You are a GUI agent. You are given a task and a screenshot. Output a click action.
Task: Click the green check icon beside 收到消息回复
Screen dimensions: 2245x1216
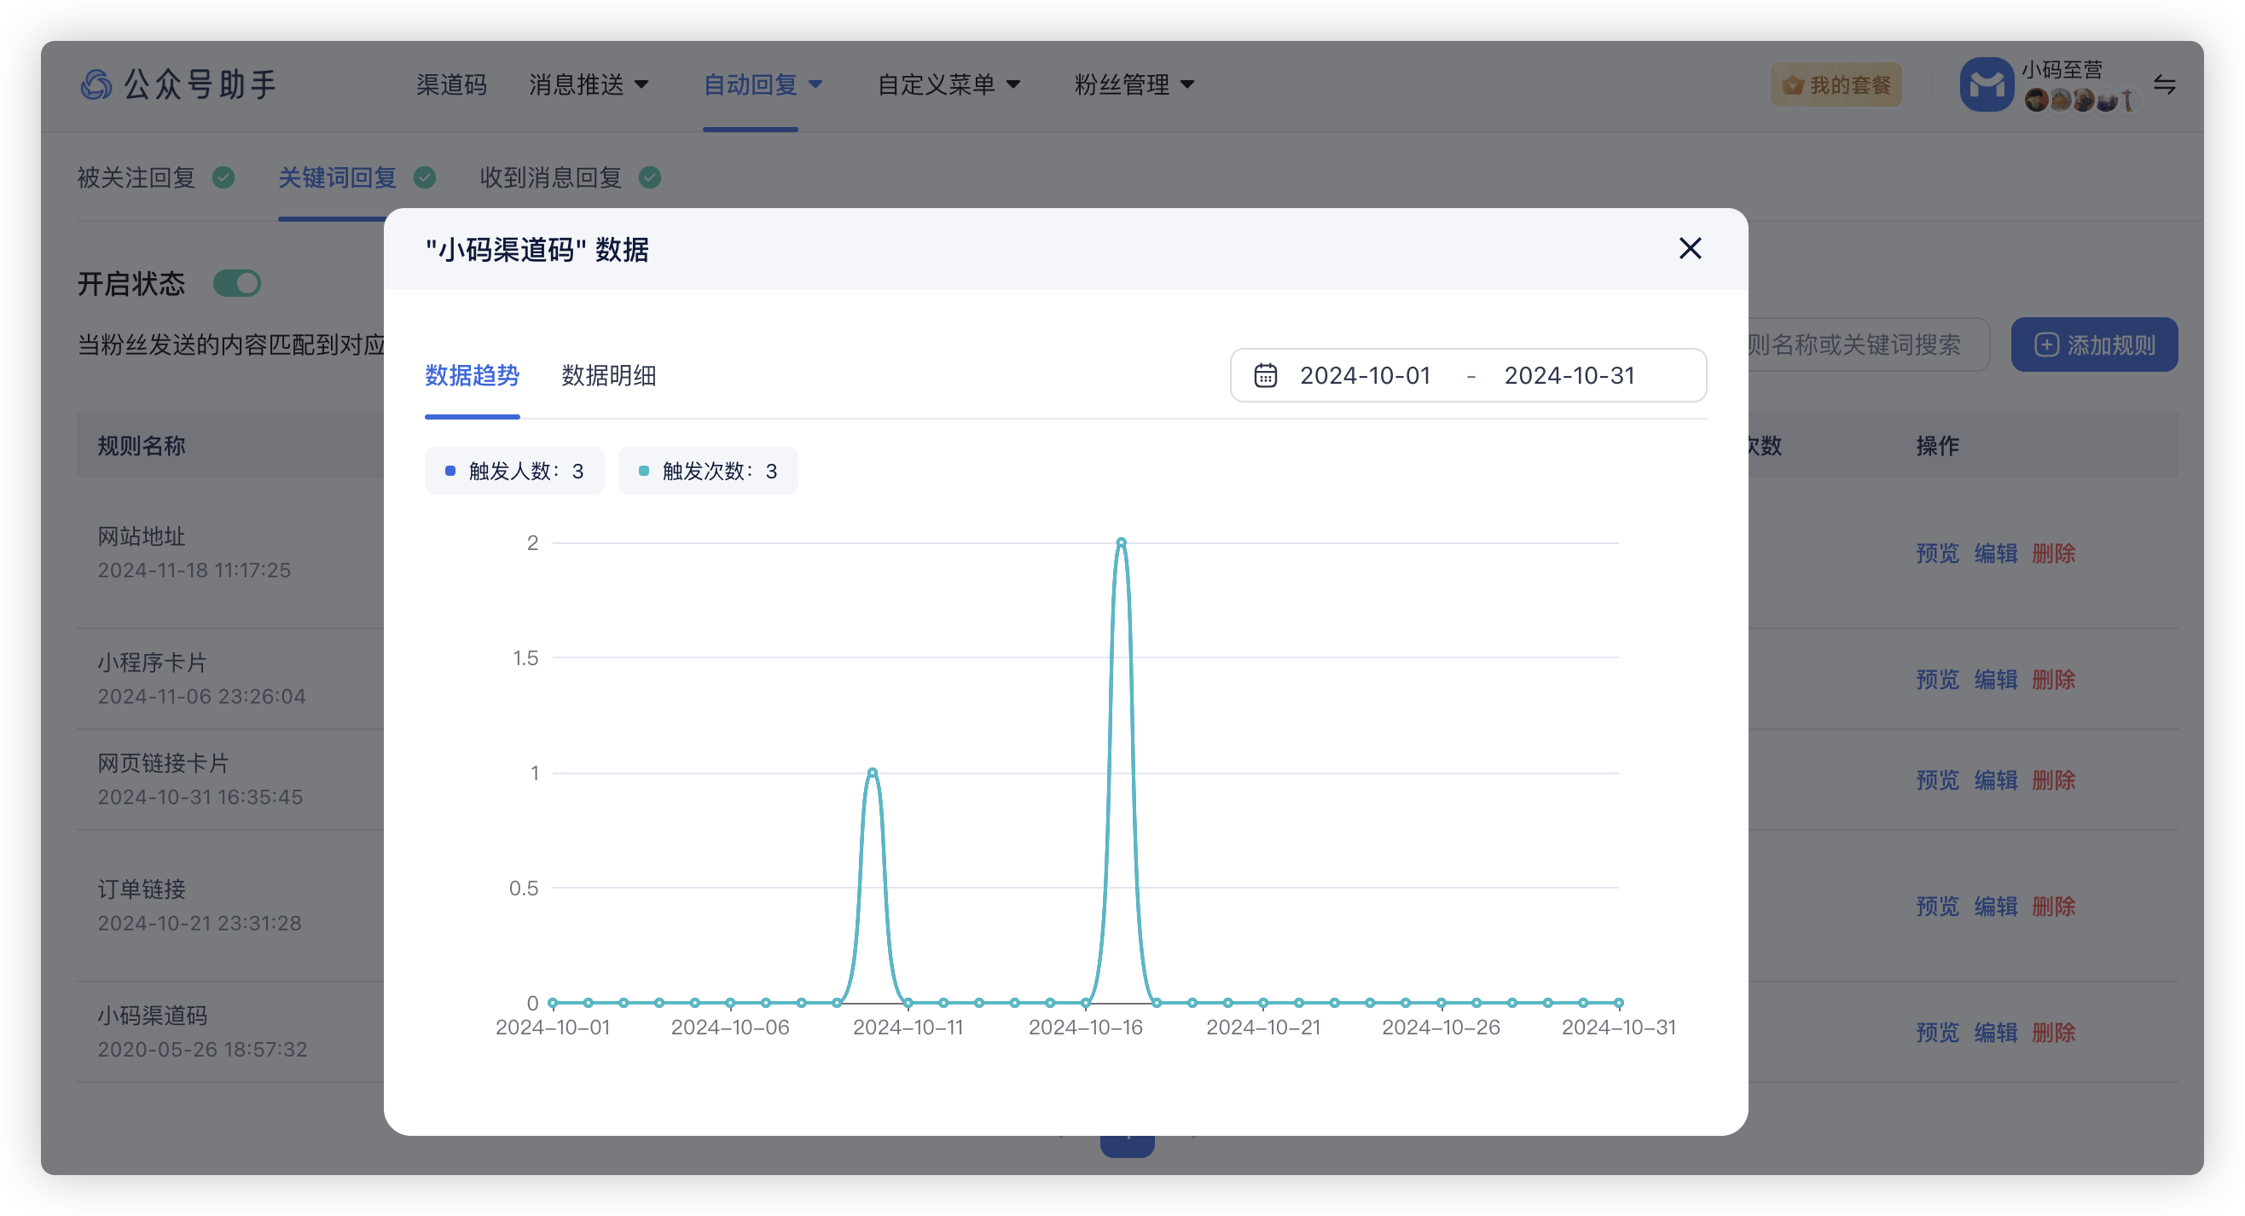point(649,177)
